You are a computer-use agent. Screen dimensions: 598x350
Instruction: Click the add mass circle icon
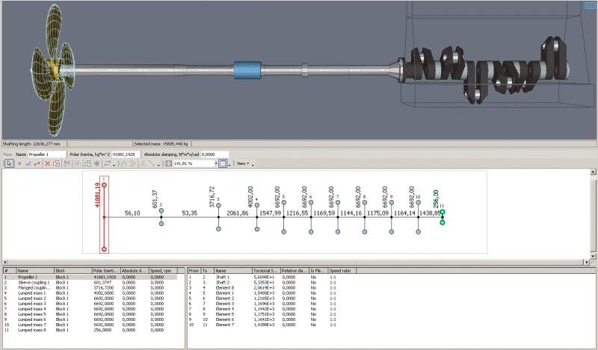click(18, 163)
